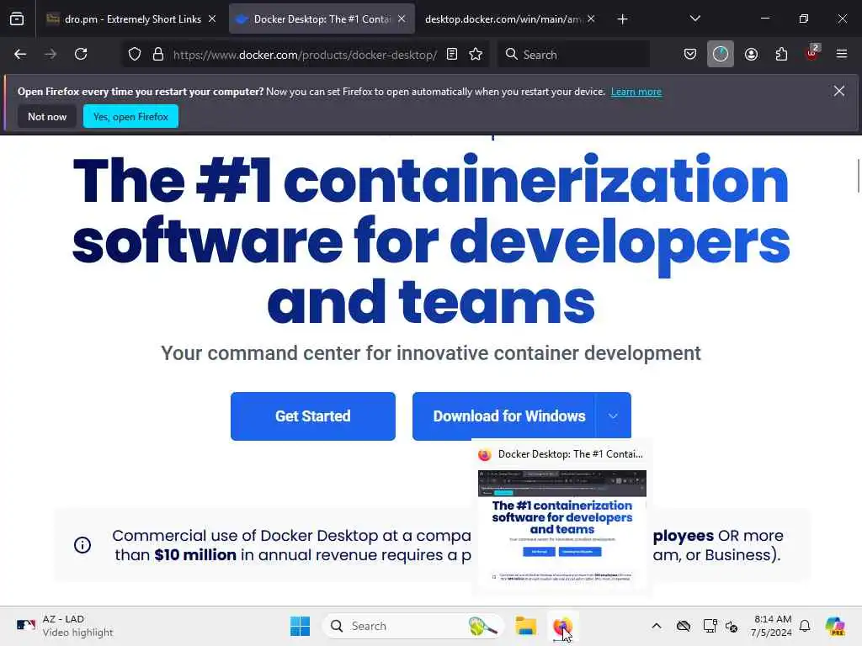Click the muted volume tray icon
This screenshot has width=862, height=646.
point(732,626)
